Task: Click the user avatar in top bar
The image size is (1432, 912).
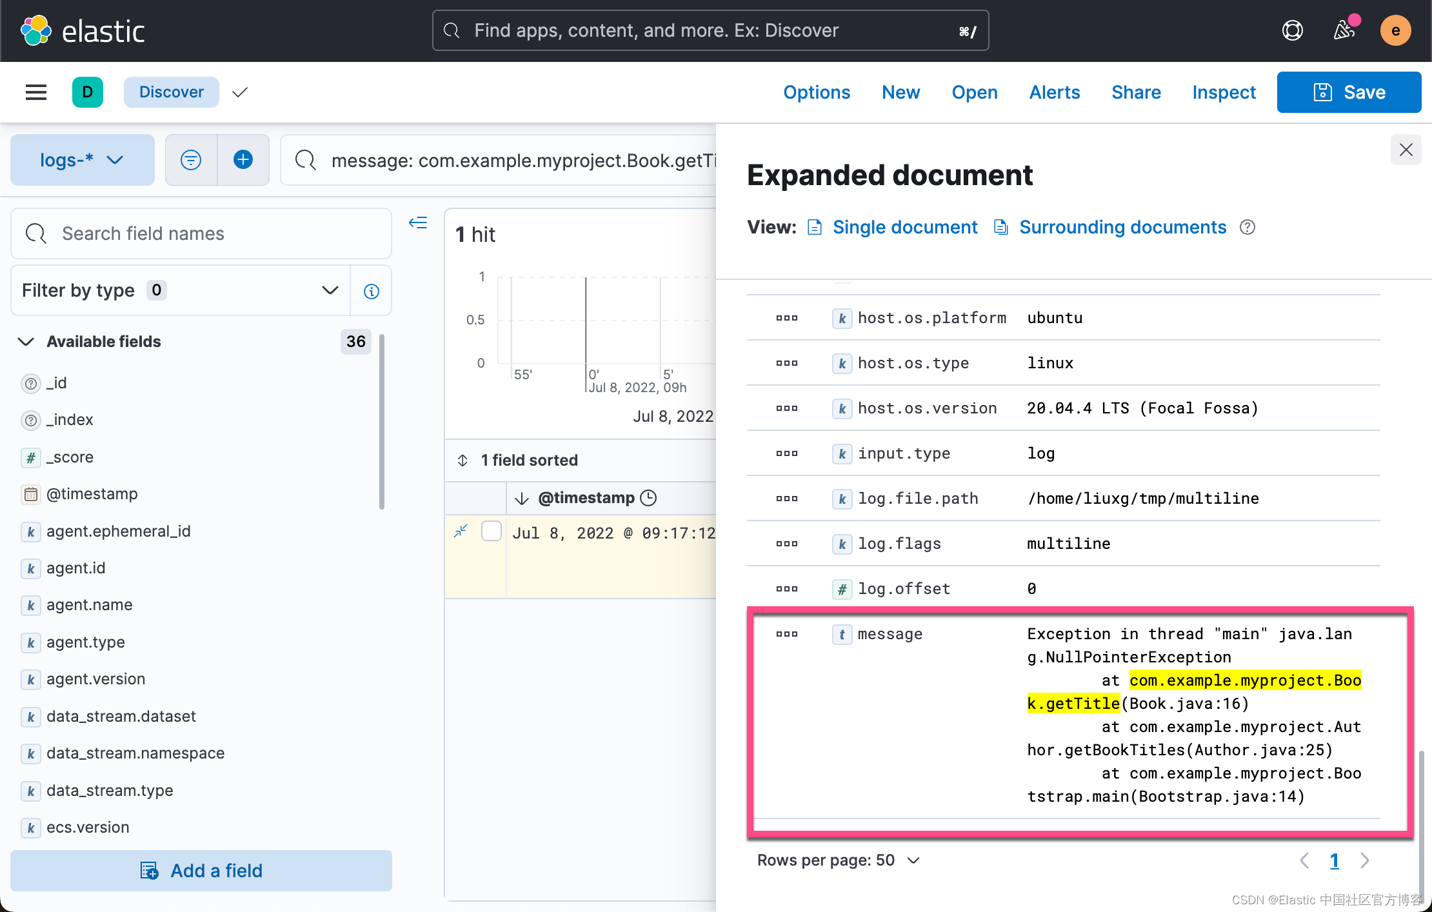Action: click(1395, 30)
